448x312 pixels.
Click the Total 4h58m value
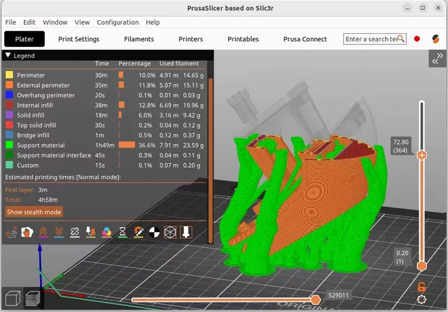click(x=48, y=200)
